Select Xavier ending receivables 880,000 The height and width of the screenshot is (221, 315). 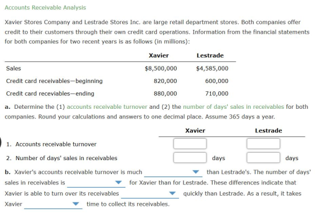coord(165,94)
